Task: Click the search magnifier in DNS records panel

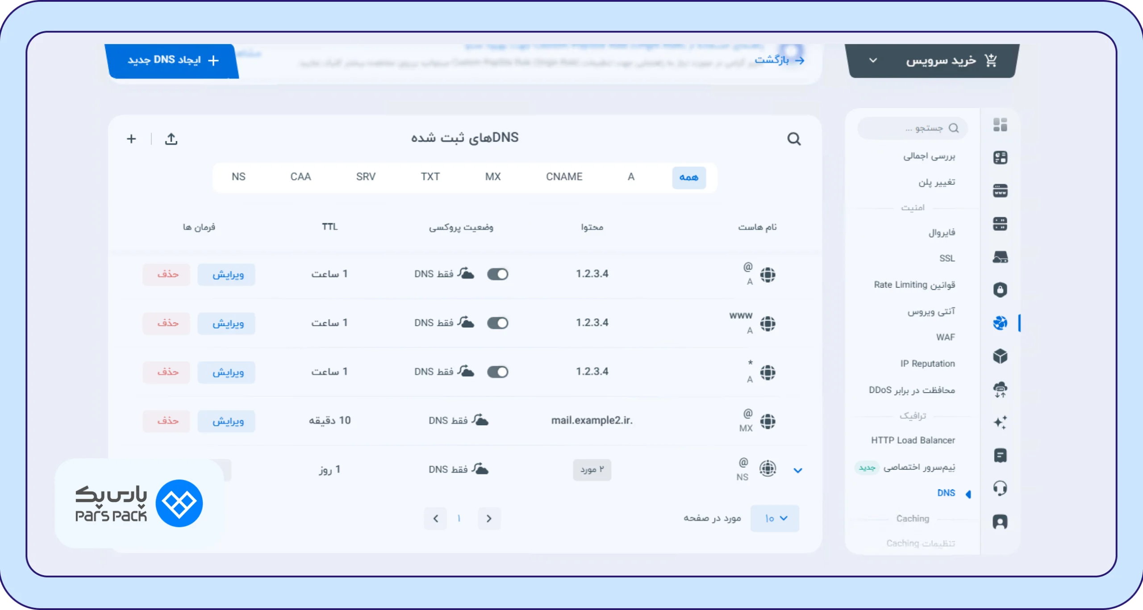Action: [x=794, y=139]
